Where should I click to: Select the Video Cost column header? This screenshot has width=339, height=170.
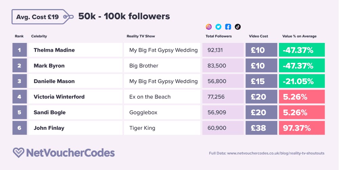(x=258, y=36)
